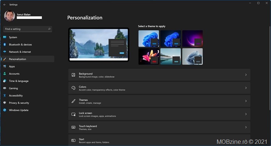Expand the Colors row chevron

pyautogui.click(x=246, y=88)
